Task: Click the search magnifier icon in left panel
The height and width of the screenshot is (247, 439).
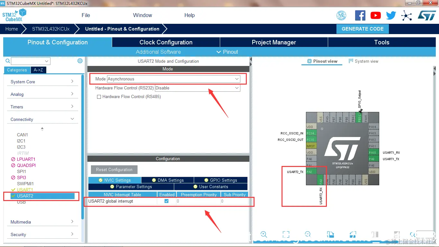Action: [x=8, y=61]
